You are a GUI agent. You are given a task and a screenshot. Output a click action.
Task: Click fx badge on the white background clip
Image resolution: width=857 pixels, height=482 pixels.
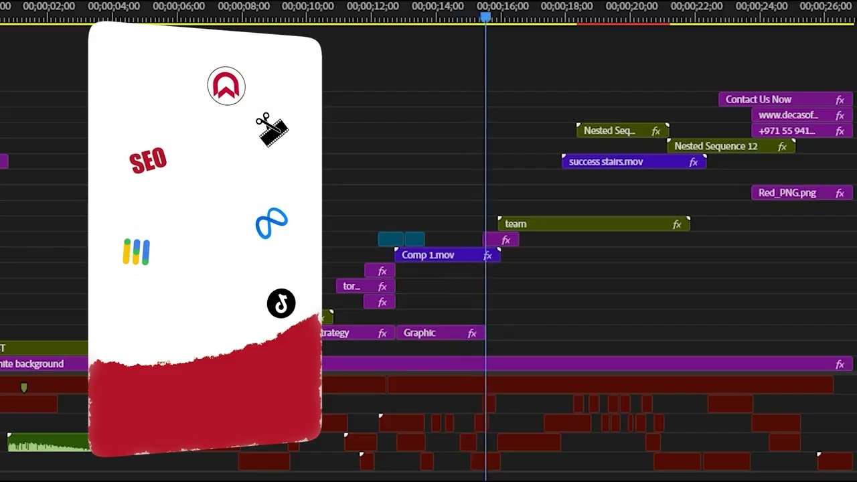coord(840,364)
